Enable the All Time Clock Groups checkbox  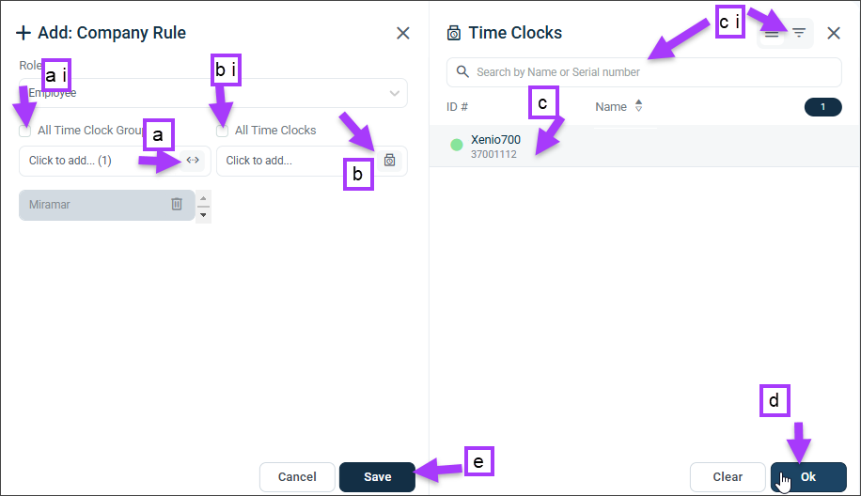24,131
